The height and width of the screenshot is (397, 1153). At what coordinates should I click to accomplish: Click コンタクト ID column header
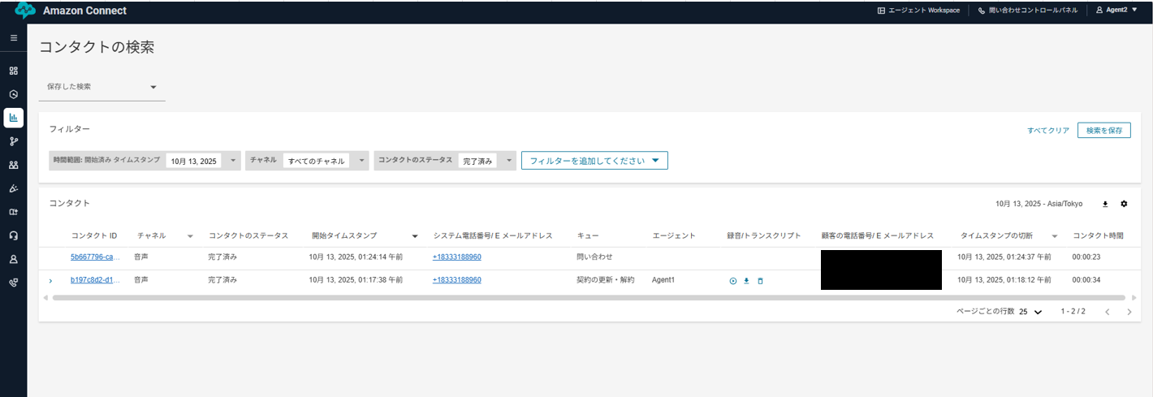click(x=94, y=236)
